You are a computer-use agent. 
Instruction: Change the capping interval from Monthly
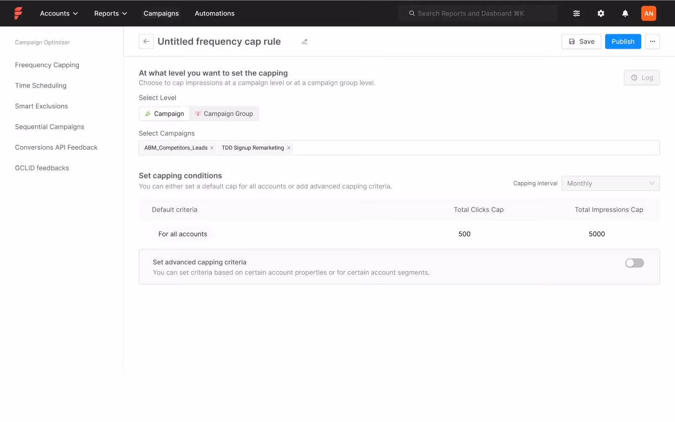[610, 183]
